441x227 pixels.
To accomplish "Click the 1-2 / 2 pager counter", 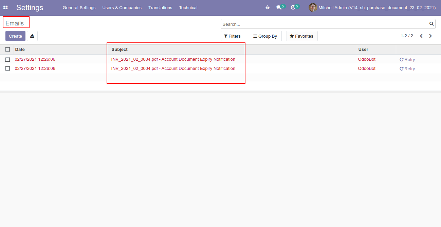I will click(x=407, y=36).
